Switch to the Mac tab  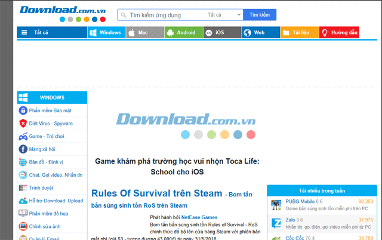pyautogui.click(x=145, y=33)
